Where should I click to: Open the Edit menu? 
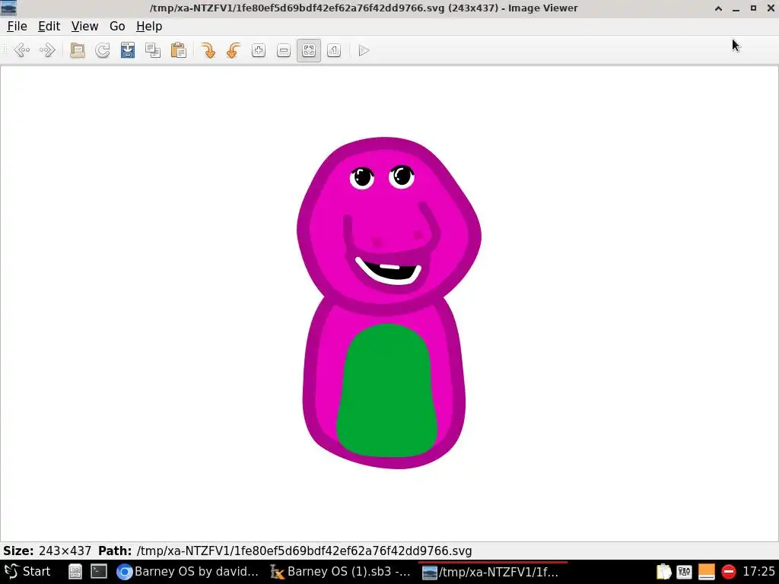pos(49,27)
